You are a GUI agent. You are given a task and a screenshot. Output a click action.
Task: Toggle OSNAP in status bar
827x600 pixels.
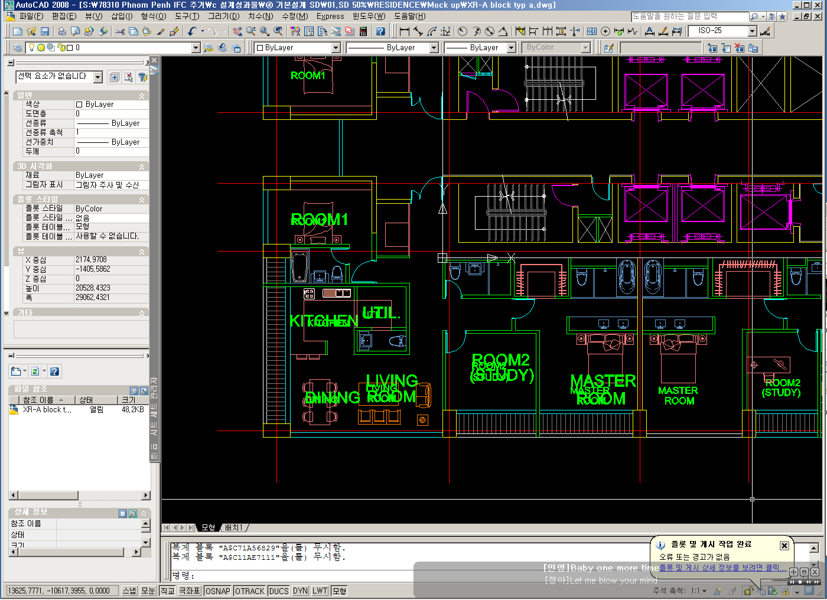click(218, 591)
